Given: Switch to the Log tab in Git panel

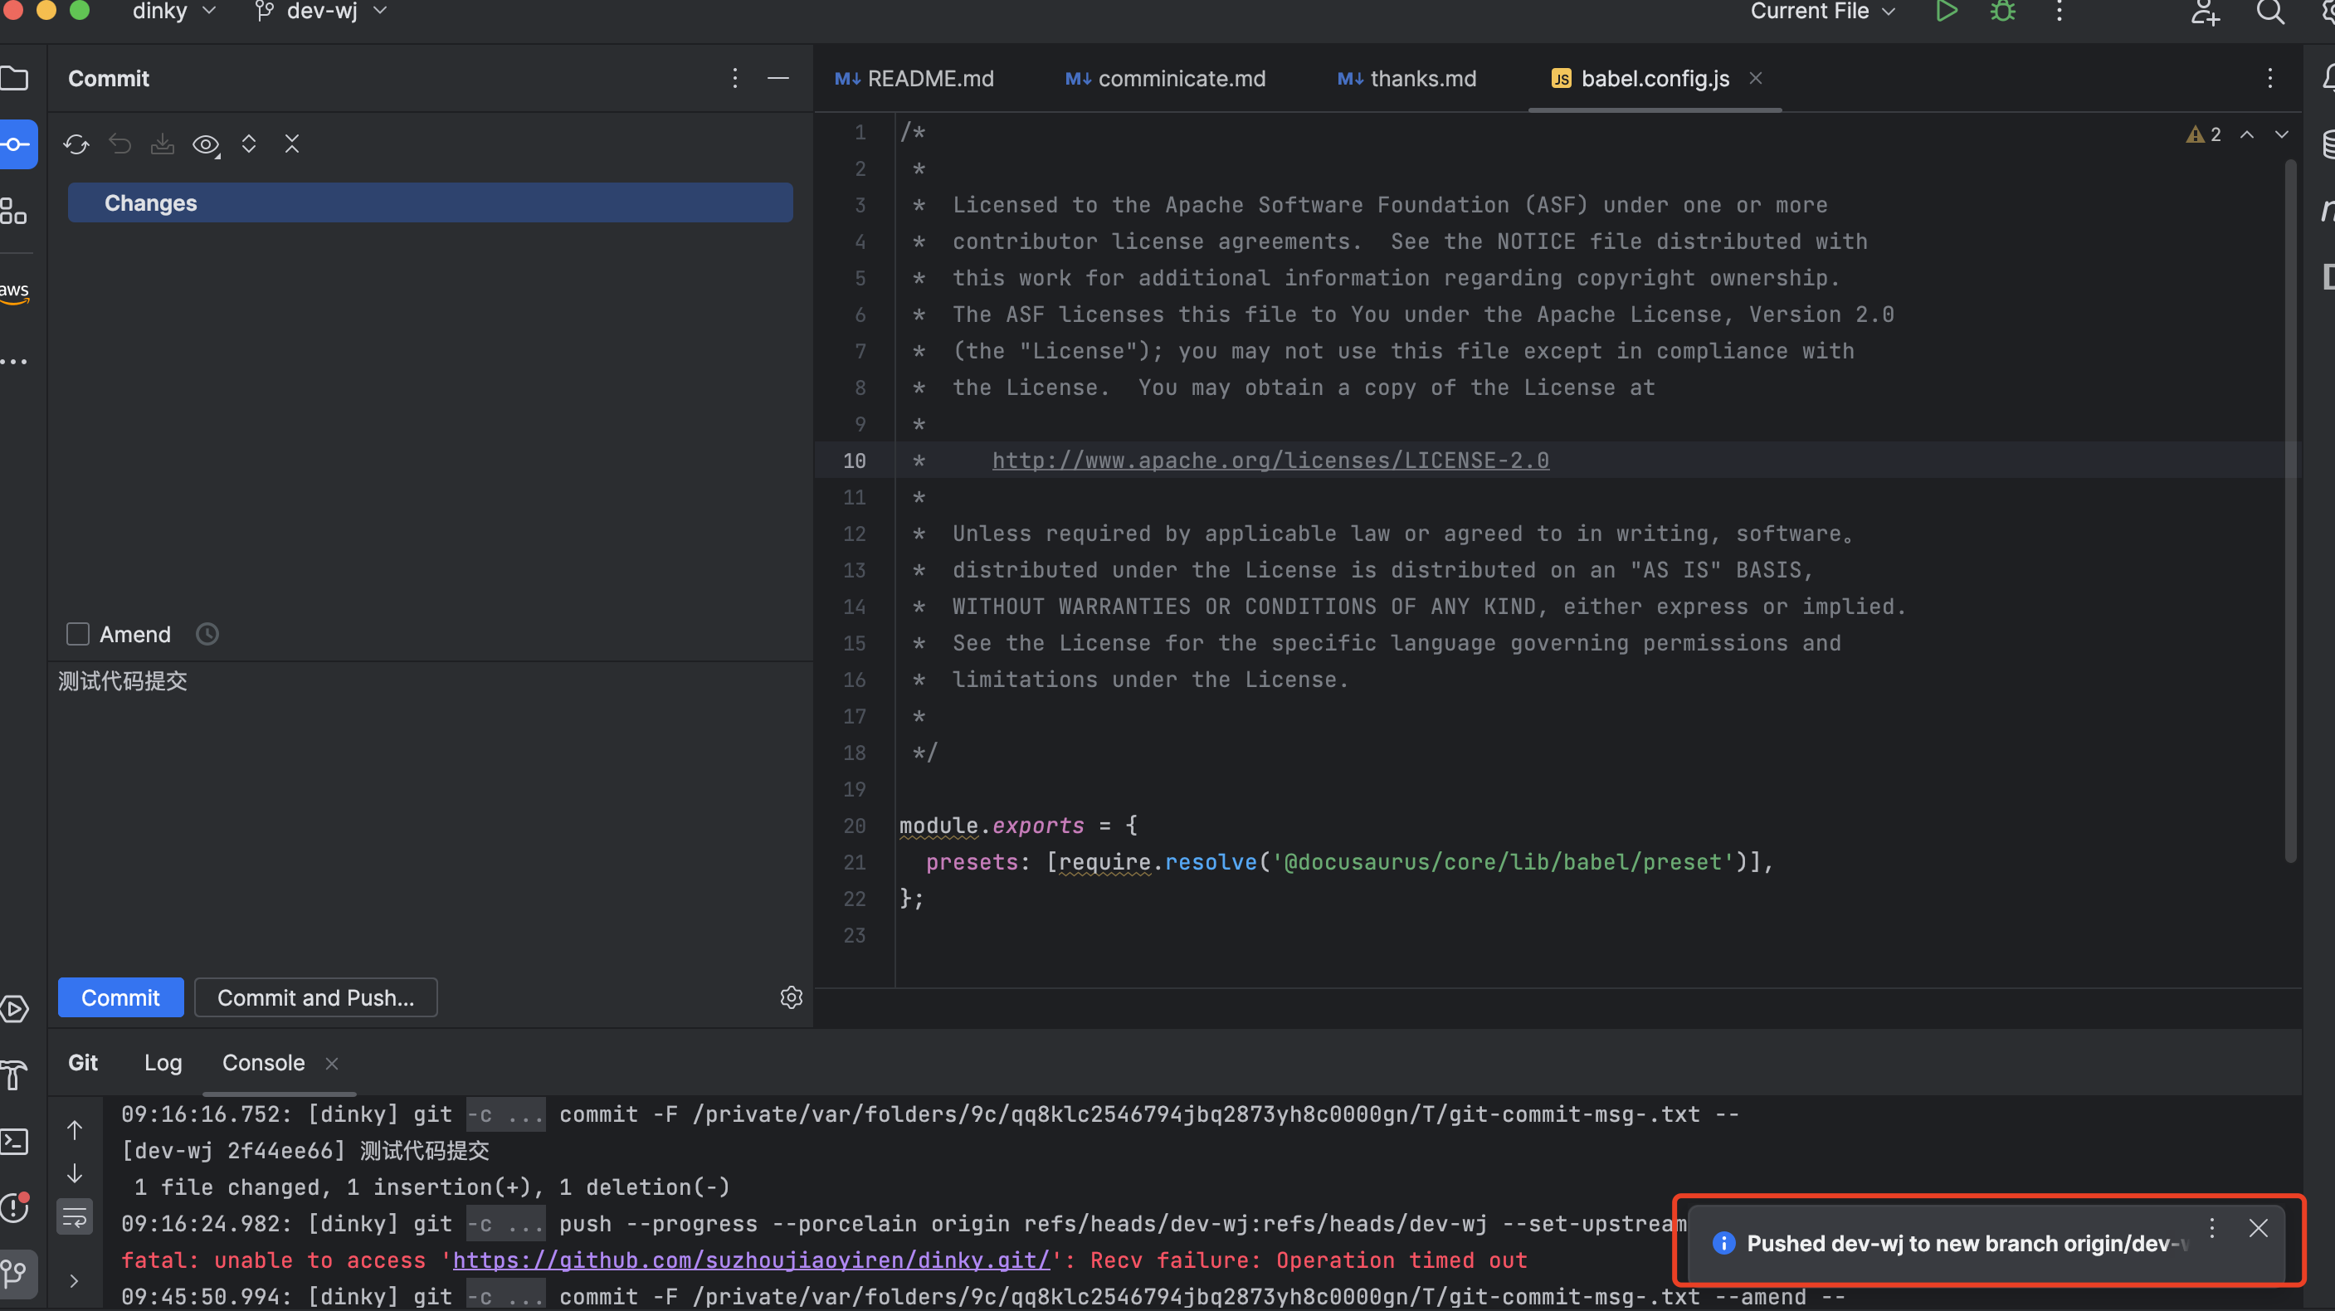Looking at the screenshot, I should [x=163, y=1063].
